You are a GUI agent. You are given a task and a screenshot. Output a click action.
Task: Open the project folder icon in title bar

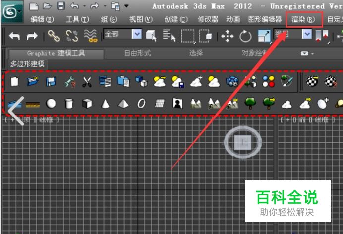coord(115,6)
